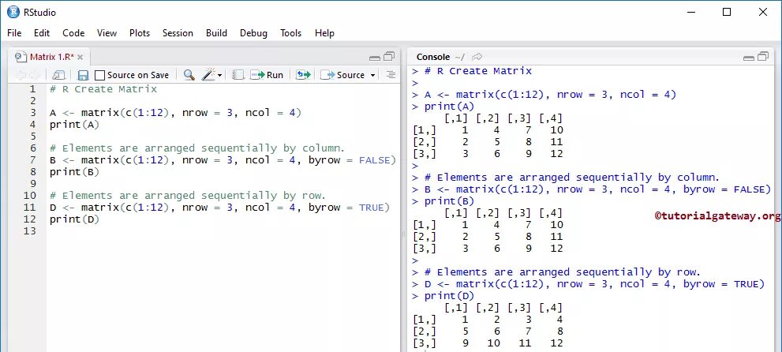
Task: Maximize the source editor pane
Action: pos(389,56)
